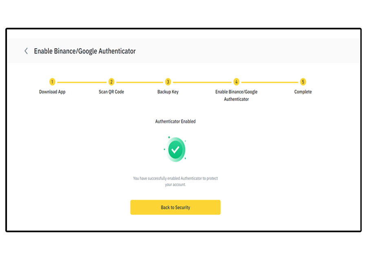Viewport: 367px width, 260px height.
Task: Click the Download App step label
Action: click(52, 92)
